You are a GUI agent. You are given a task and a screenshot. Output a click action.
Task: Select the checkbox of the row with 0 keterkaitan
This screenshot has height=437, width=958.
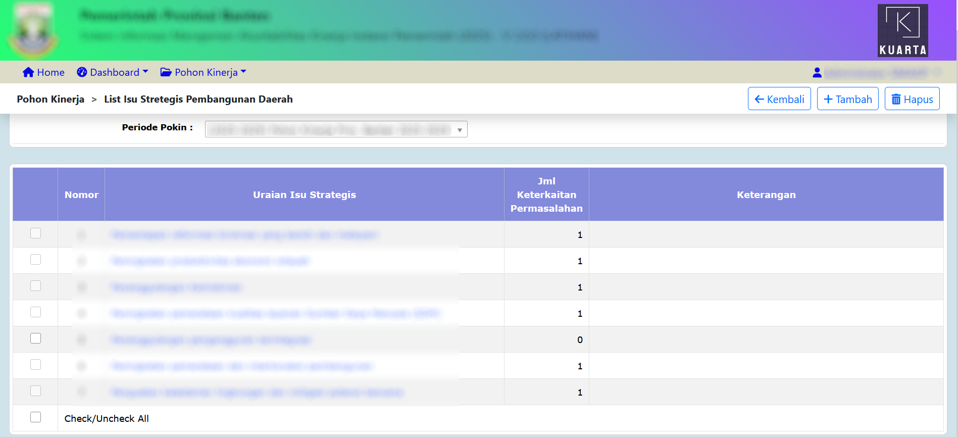pos(35,338)
